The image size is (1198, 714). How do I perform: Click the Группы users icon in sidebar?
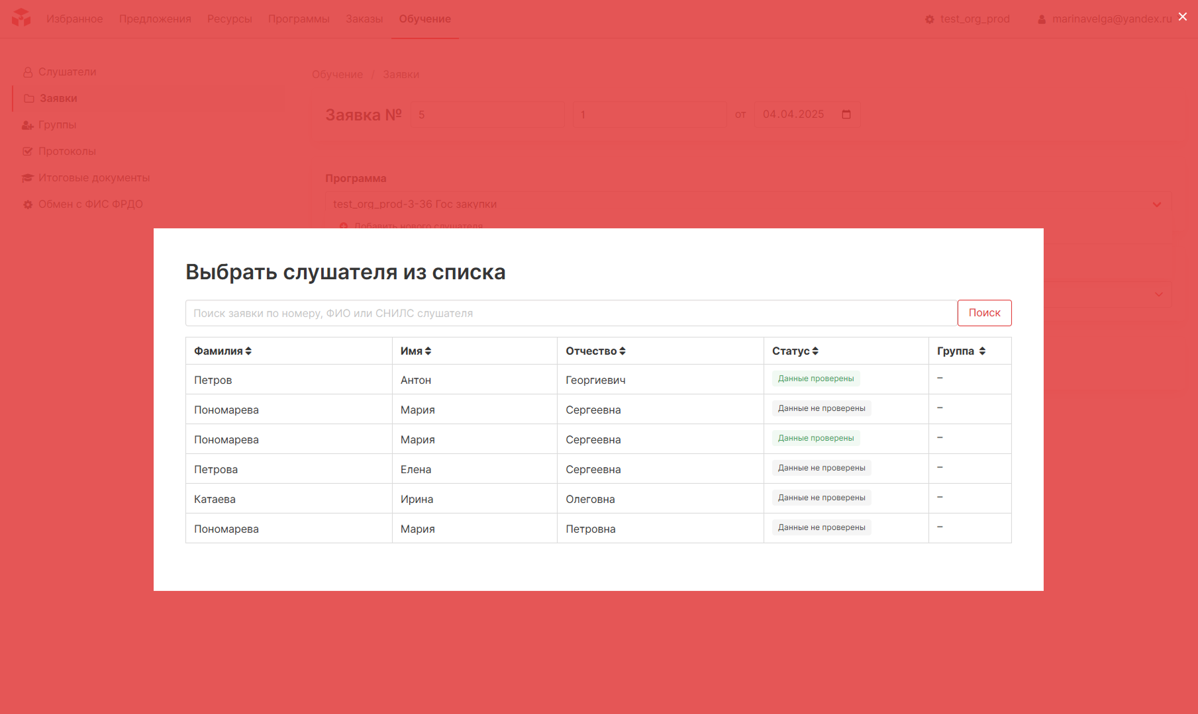point(28,125)
